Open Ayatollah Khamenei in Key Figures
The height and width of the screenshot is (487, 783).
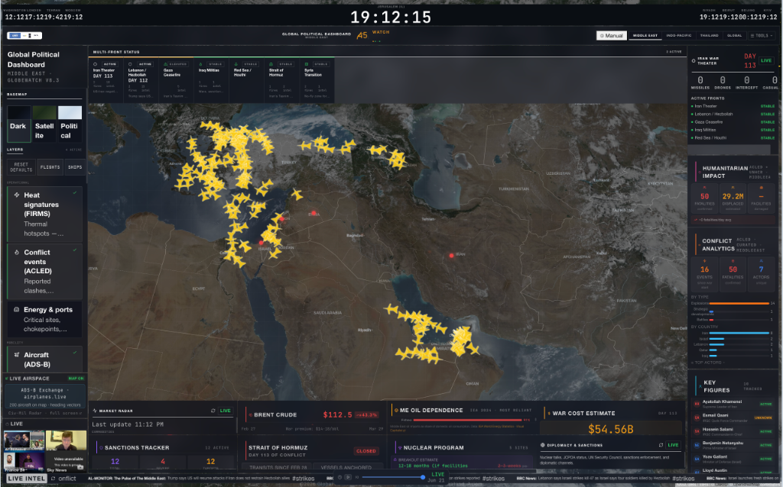733,404
